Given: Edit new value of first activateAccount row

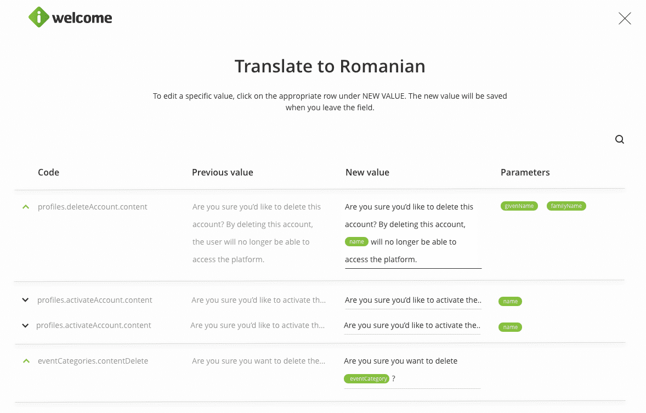Looking at the screenshot, I should click(x=412, y=301).
